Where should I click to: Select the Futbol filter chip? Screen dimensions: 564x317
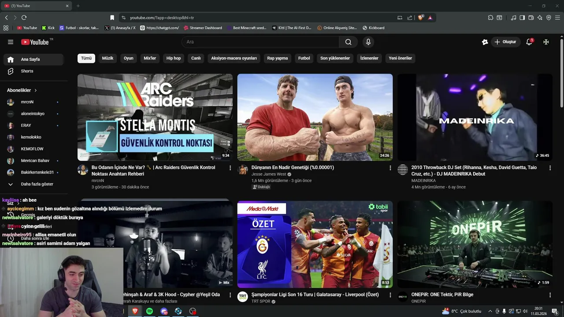coord(304,58)
